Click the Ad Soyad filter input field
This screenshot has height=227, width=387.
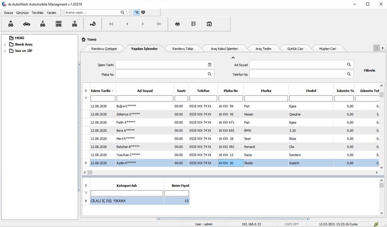pos(145,99)
